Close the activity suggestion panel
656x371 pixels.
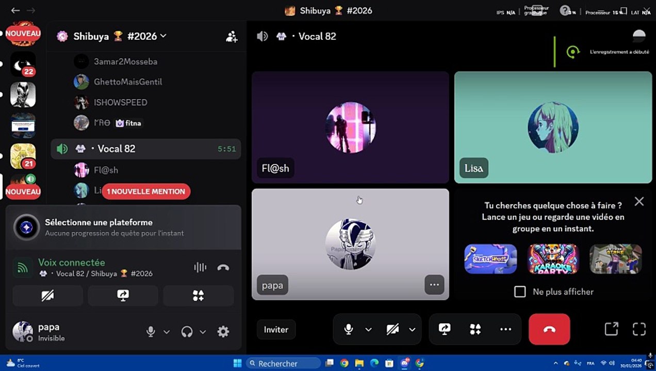point(639,201)
